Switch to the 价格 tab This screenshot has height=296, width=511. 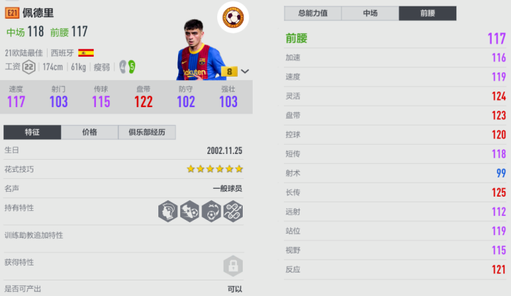(x=89, y=132)
